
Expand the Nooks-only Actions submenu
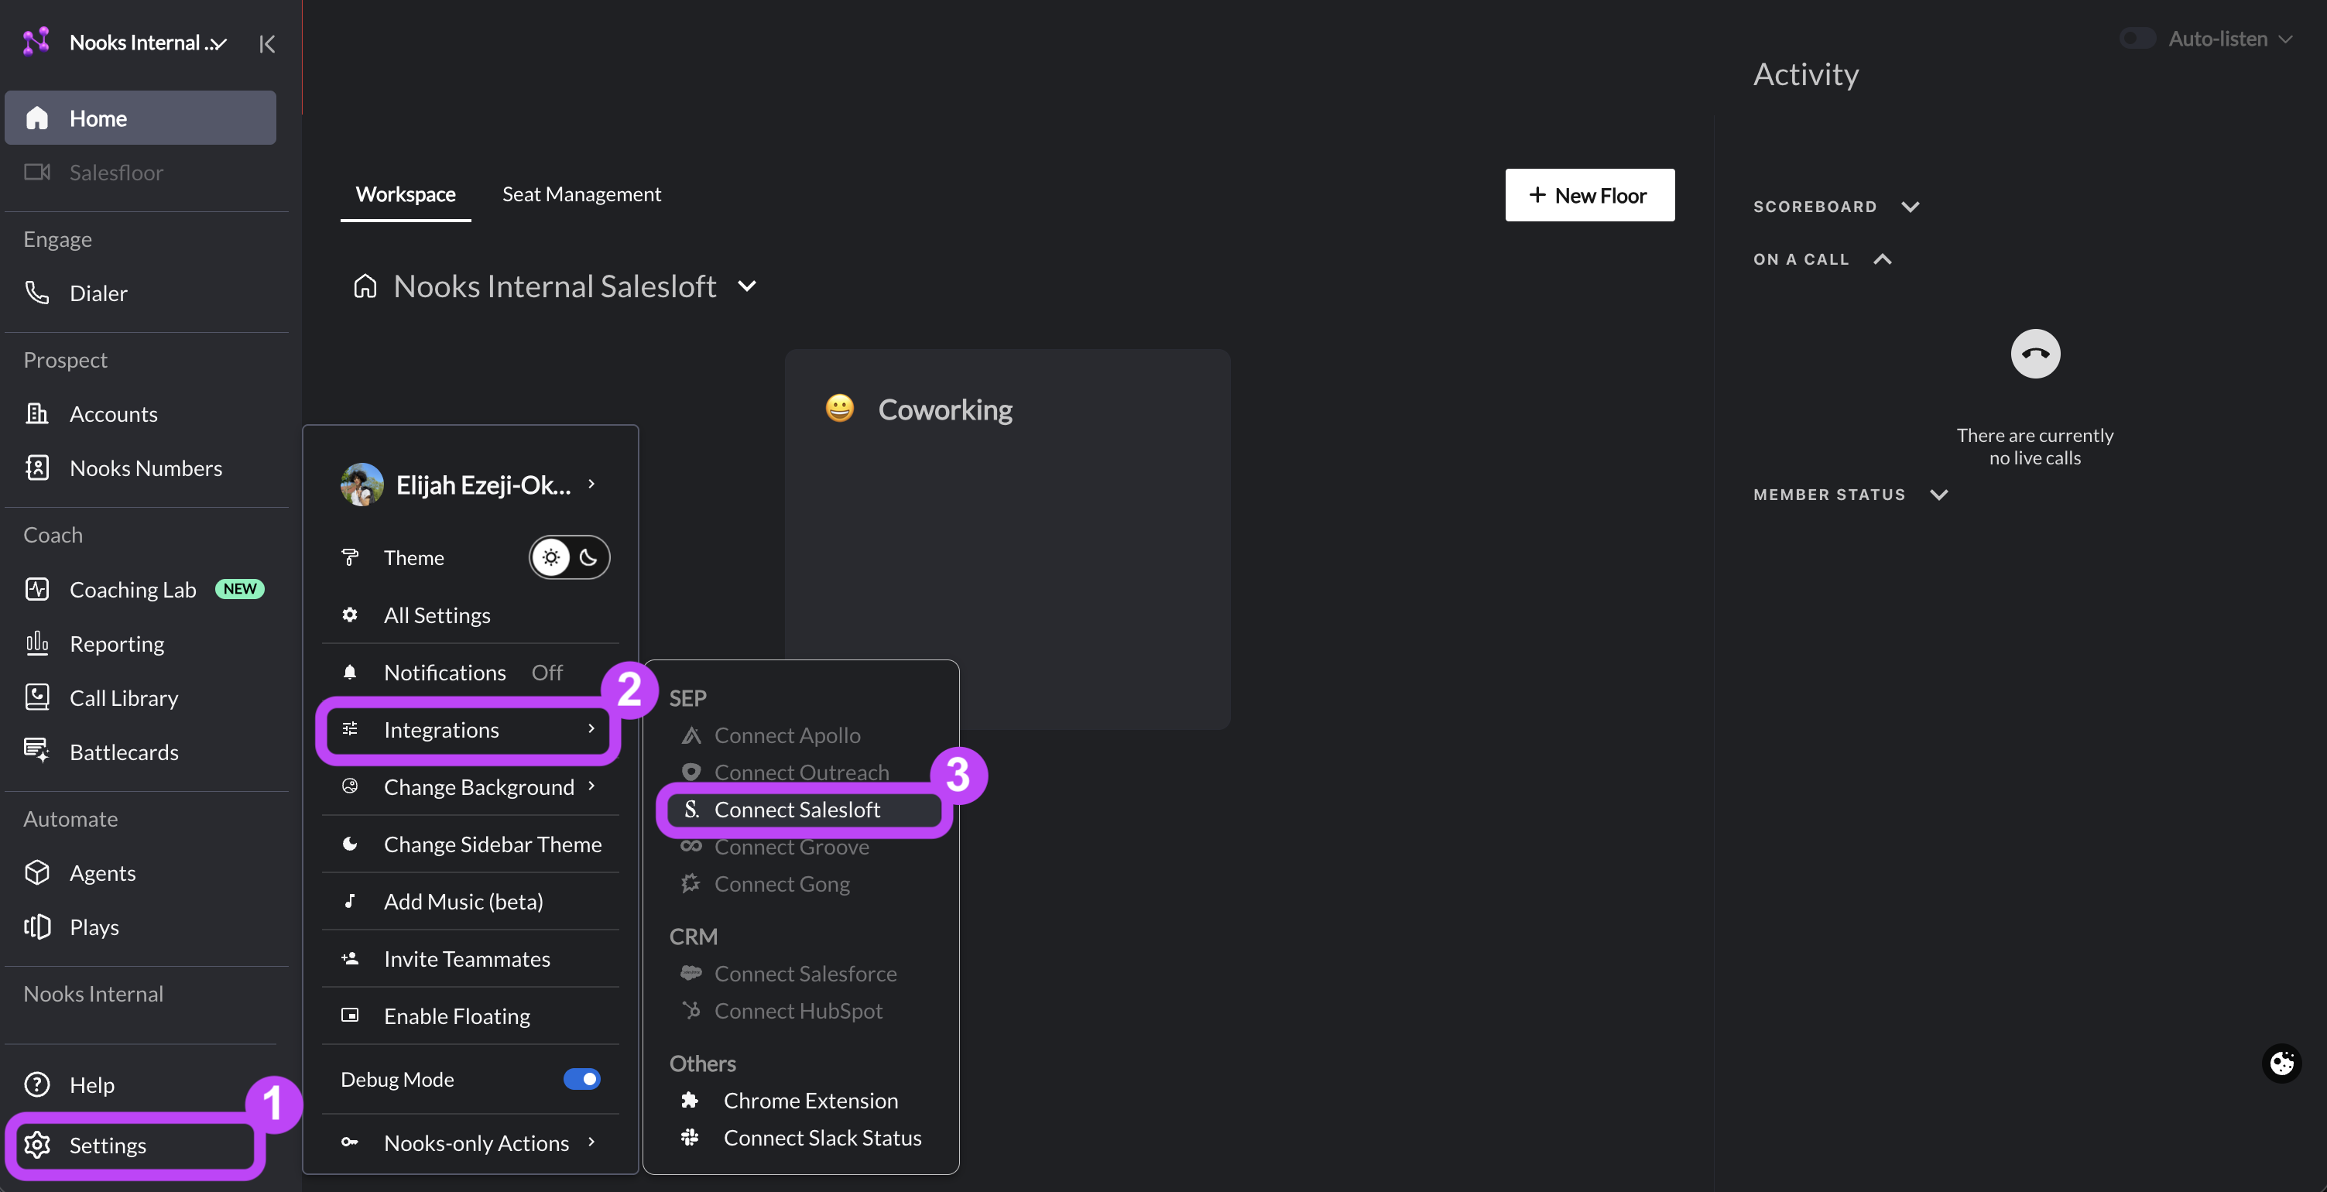point(591,1142)
